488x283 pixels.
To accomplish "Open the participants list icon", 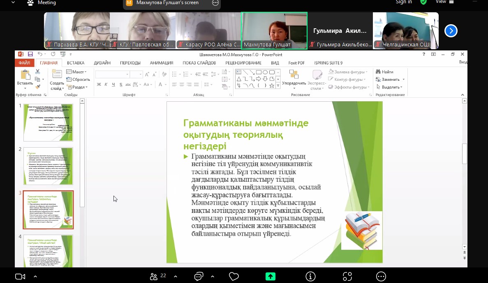I will [x=154, y=276].
